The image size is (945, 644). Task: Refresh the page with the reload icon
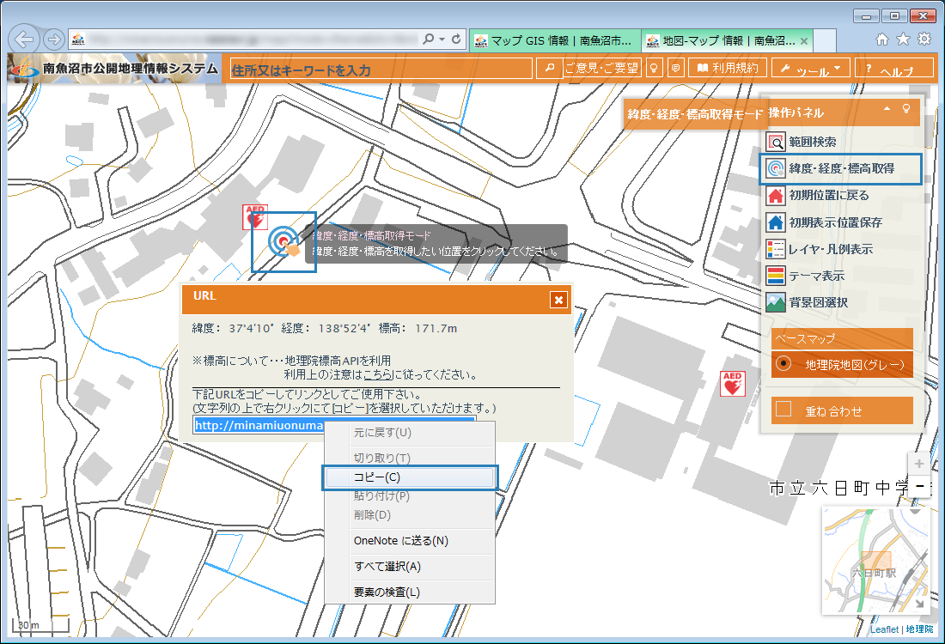click(x=457, y=39)
